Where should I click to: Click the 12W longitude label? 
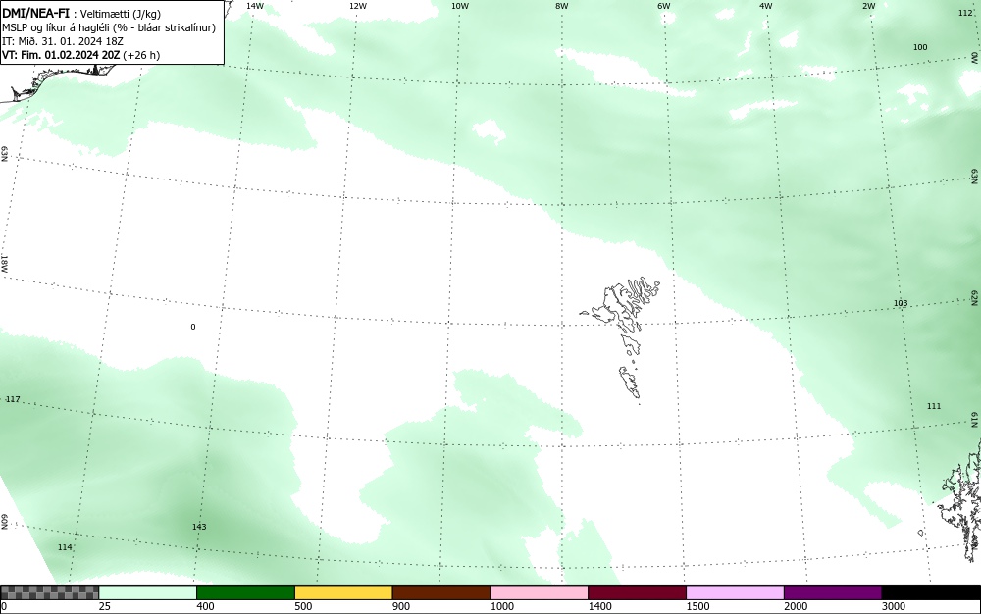(x=358, y=6)
